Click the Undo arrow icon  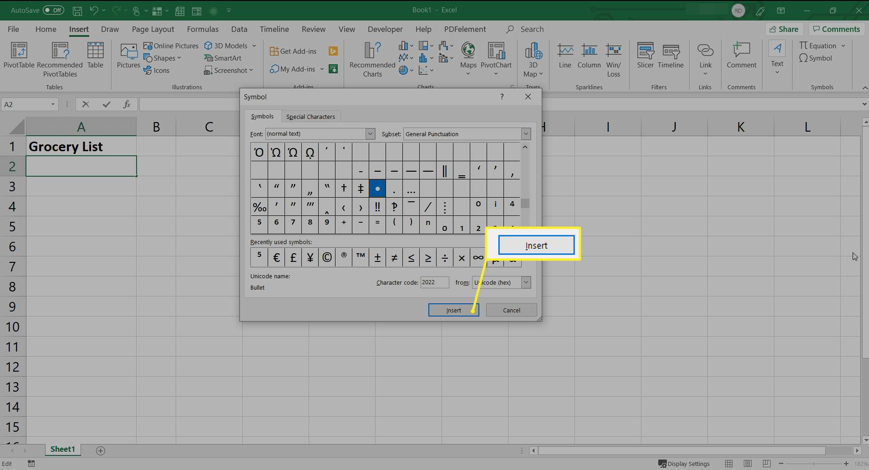94,10
